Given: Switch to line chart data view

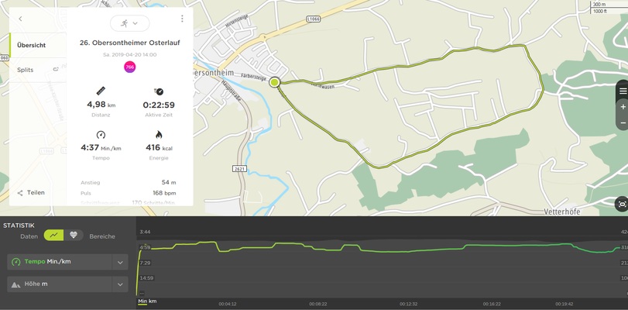Looking at the screenshot, I should (x=54, y=236).
